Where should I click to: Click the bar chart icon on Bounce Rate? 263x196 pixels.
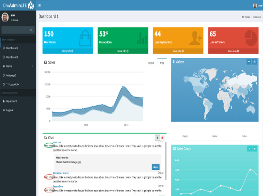142,38
